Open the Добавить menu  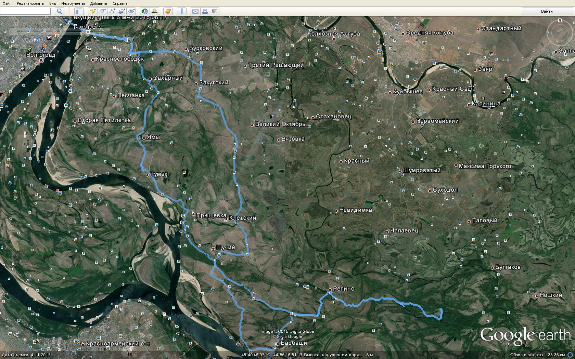(99, 3)
